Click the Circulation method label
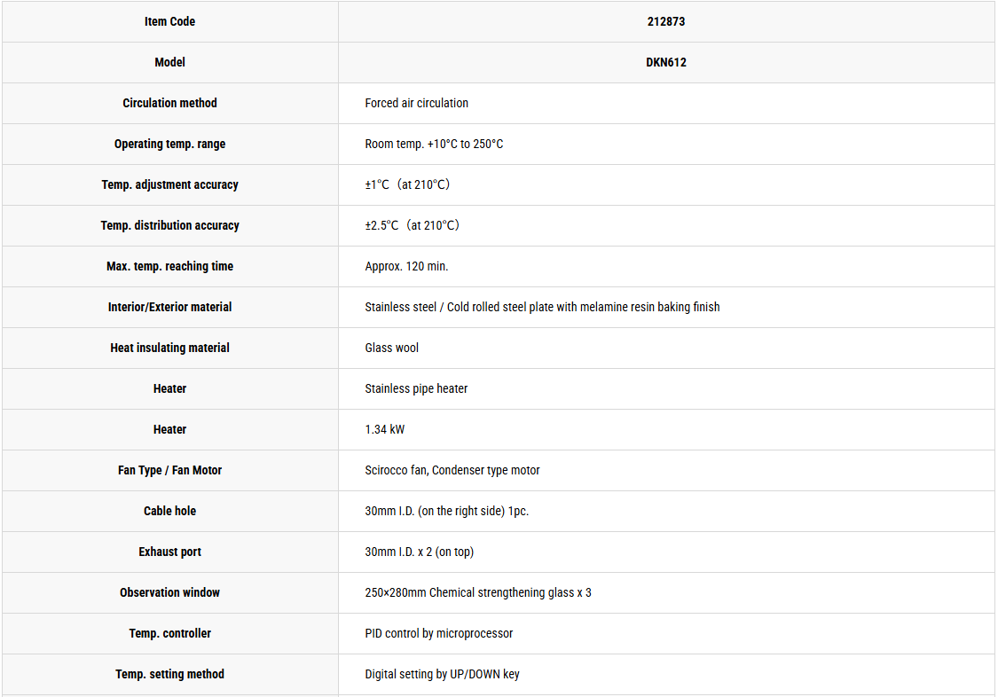This screenshot has width=998, height=697. (x=170, y=103)
